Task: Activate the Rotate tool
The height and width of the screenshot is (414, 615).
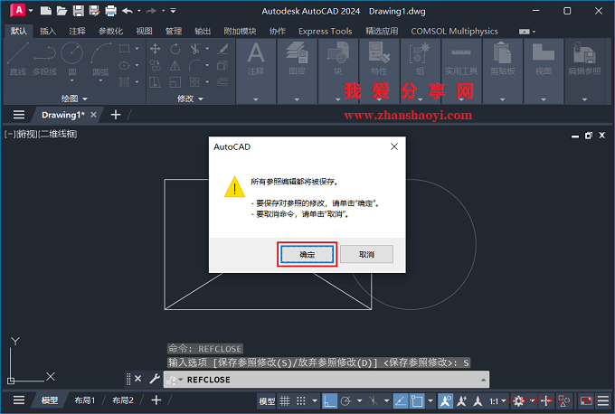Action: pyautogui.click(x=175, y=49)
